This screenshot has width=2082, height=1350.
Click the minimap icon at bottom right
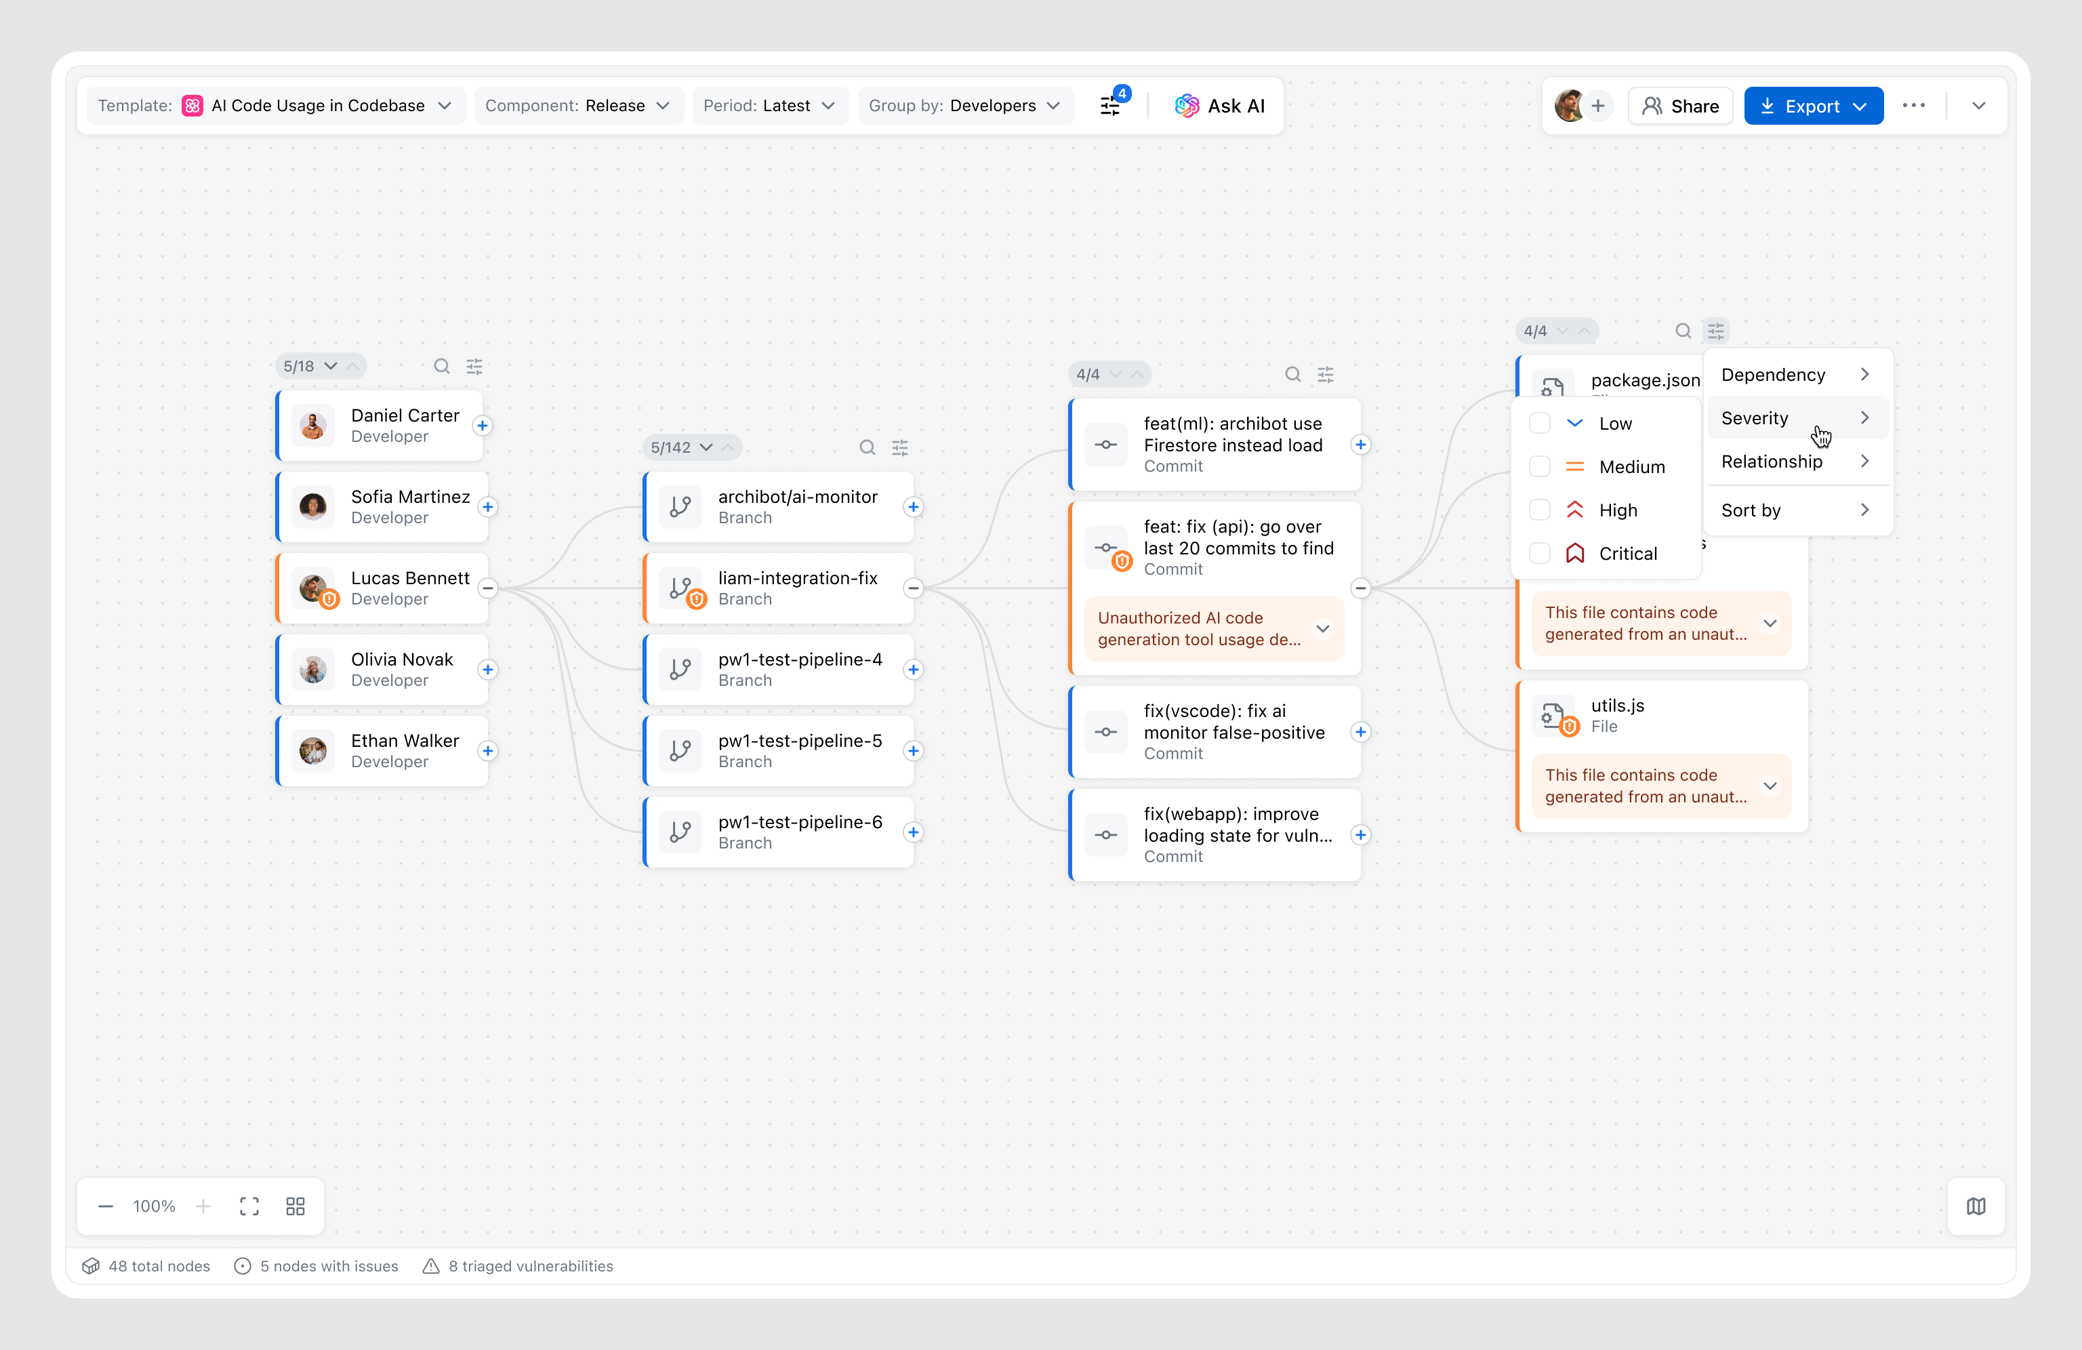tap(1976, 1206)
